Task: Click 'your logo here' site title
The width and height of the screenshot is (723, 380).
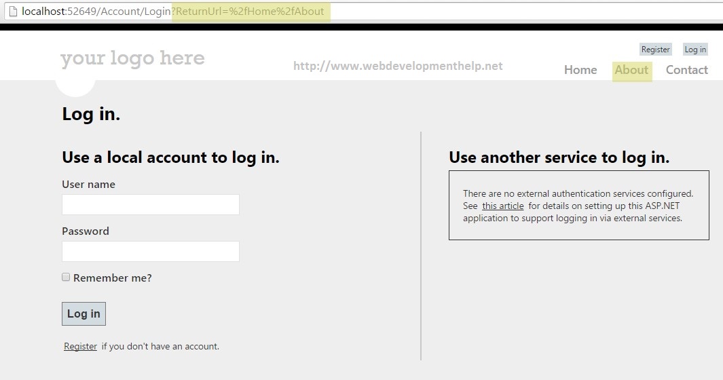Action: coord(132,58)
